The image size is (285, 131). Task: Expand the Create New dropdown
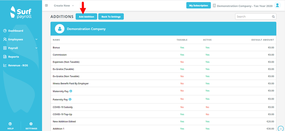pyautogui.click(x=64, y=6)
